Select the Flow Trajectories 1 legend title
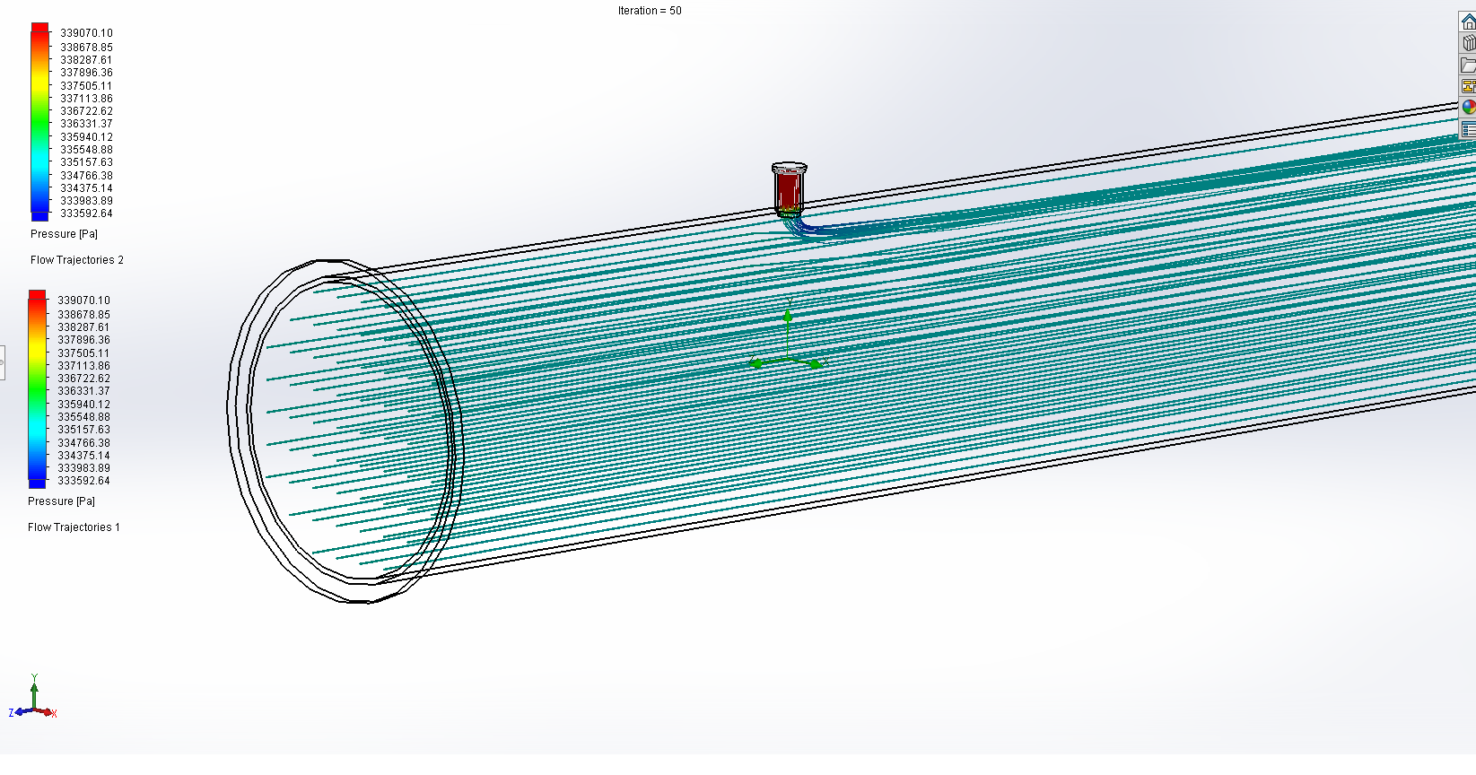The image size is (1476, 775). [74, 527]
